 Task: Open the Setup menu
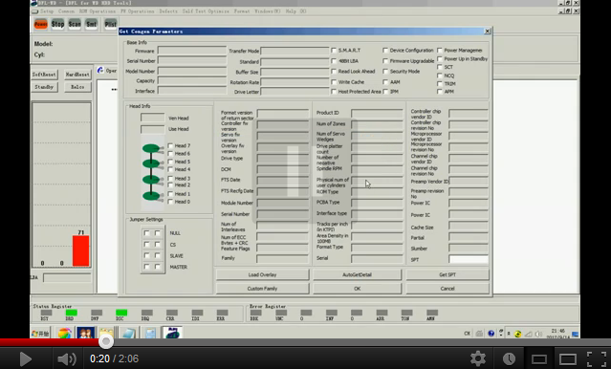pyautogui.click(x=47, y=11)
